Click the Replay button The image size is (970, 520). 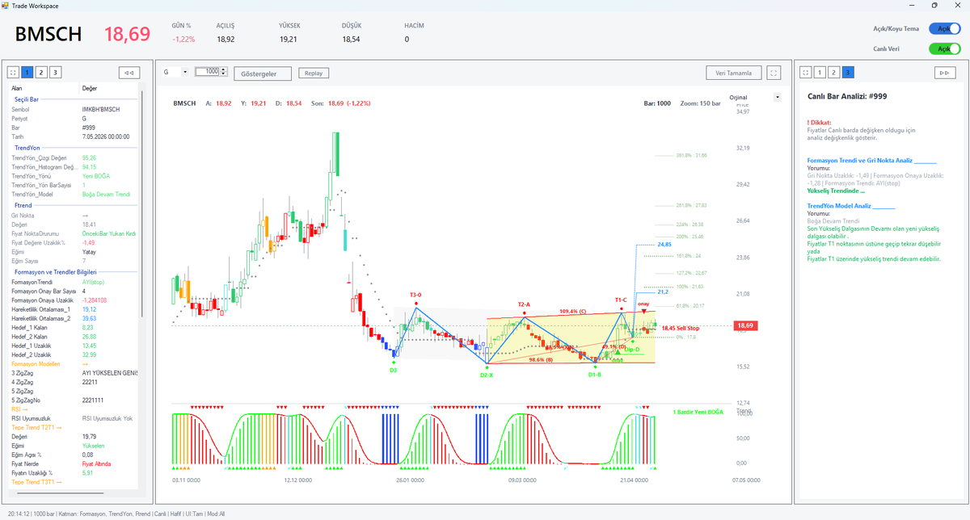(x=314, y=73)
